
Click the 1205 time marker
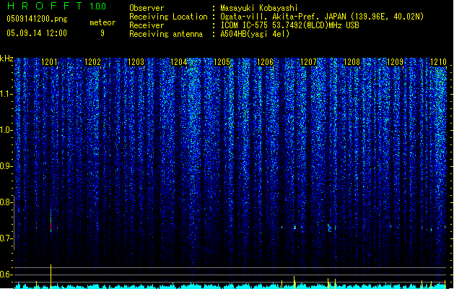222,61
